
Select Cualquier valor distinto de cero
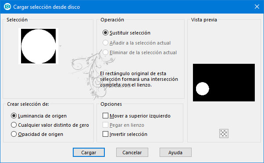[50, 125]
